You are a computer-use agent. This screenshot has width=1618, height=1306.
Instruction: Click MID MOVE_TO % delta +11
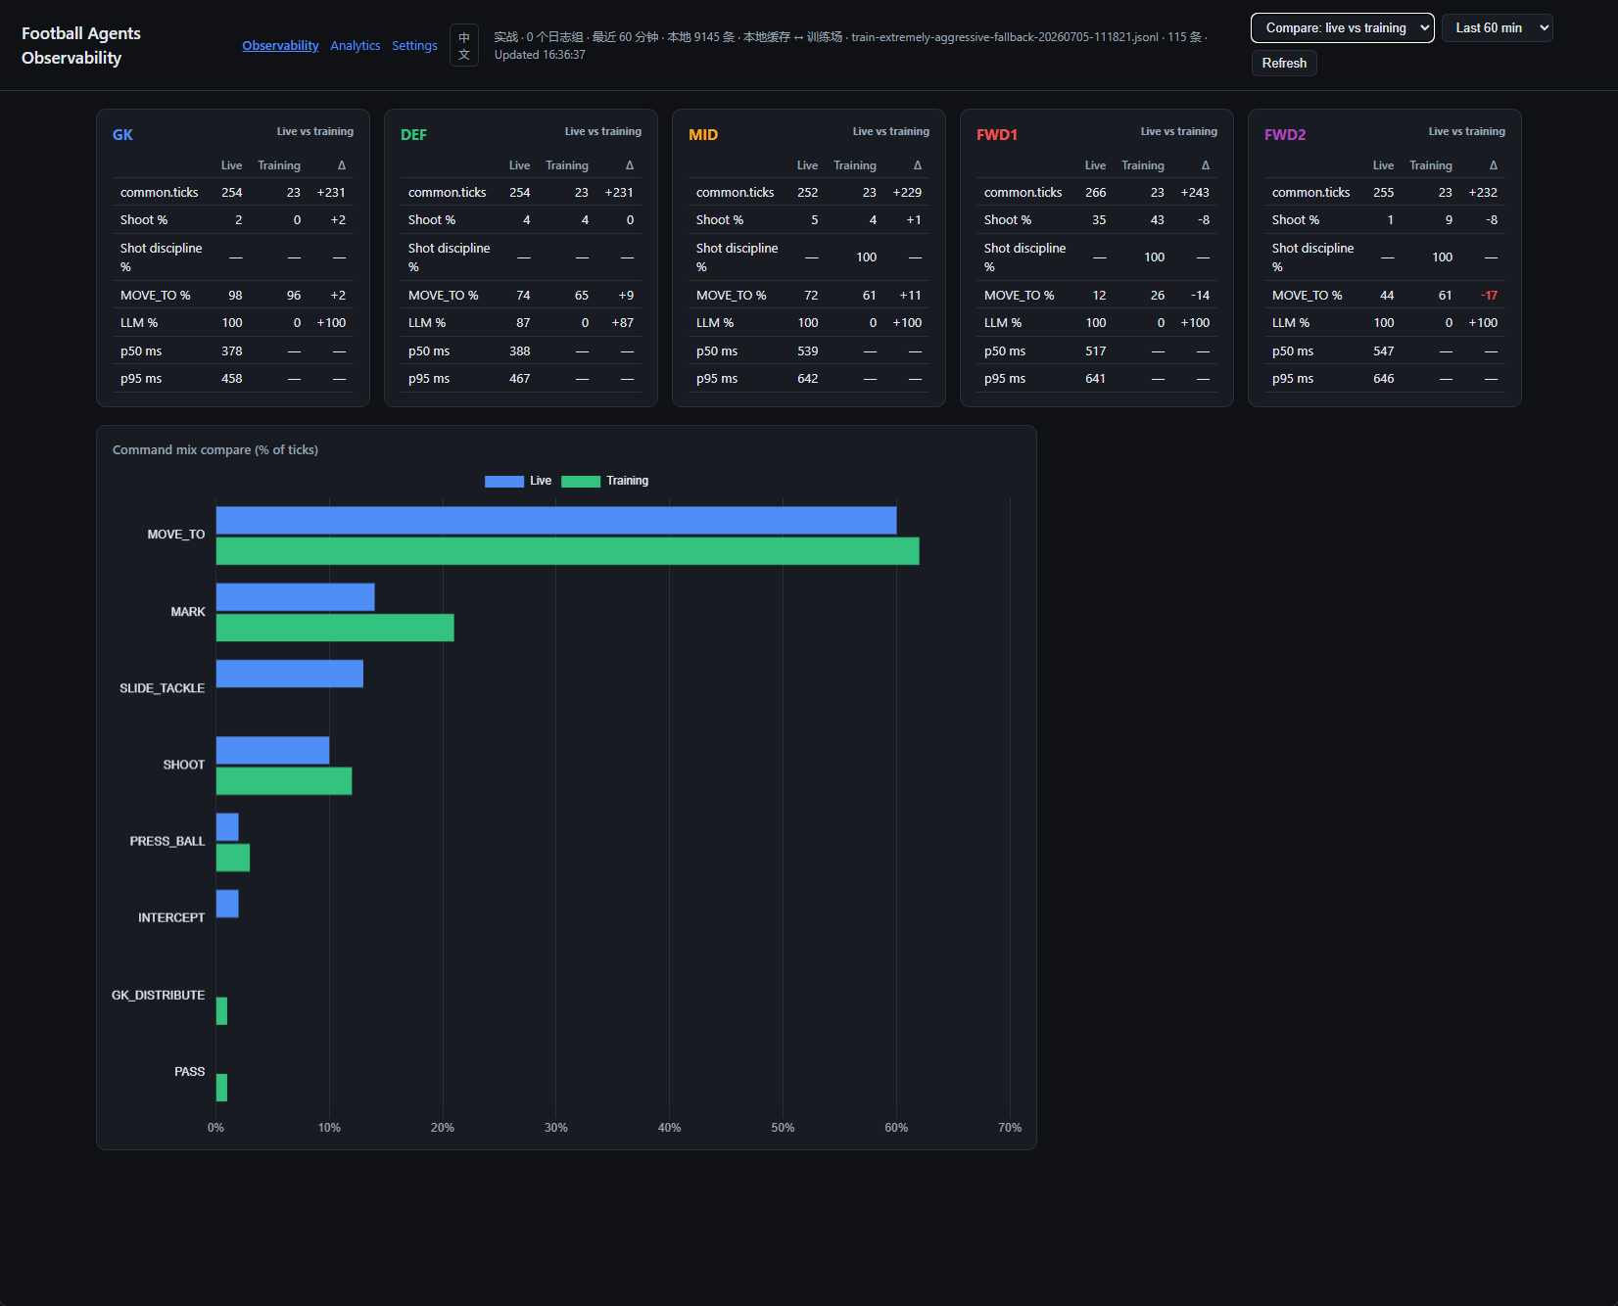(910, 296)
